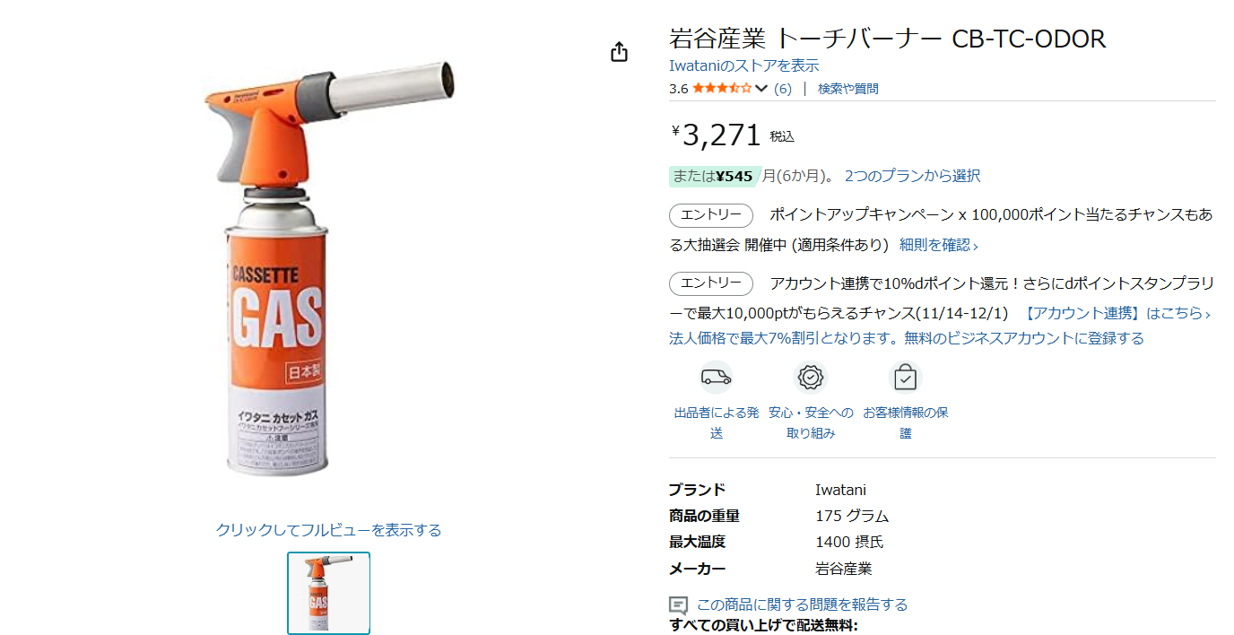Click the delivery truck shipping icon
The height and width of the screenshot is (635, 1234).
(717, 378)
